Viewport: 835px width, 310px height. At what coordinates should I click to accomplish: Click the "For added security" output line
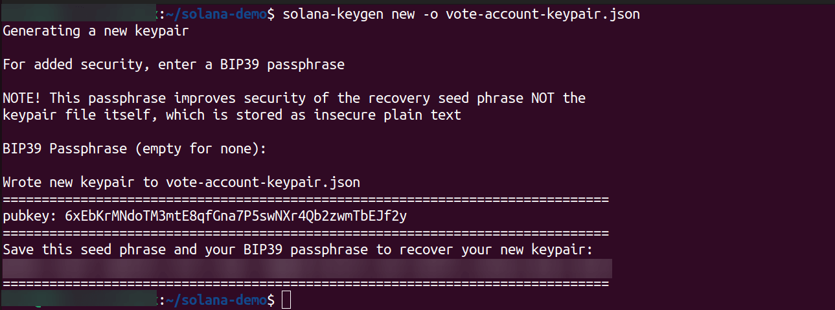tap(174, 64)
